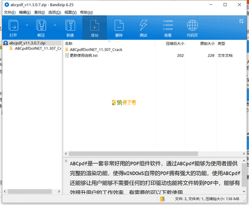Close the archive comment panel
249x205 pixels.
(66, 161)
